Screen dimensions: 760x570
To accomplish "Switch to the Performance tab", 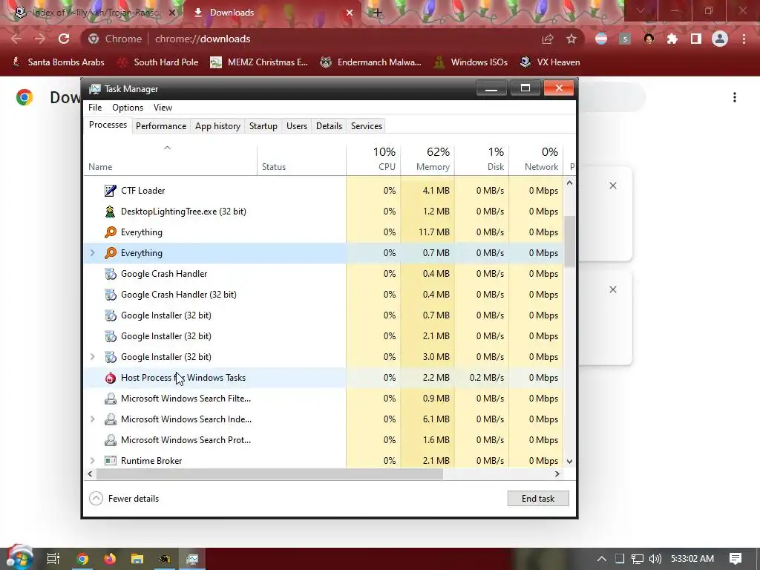I will (x=161, y=126).
